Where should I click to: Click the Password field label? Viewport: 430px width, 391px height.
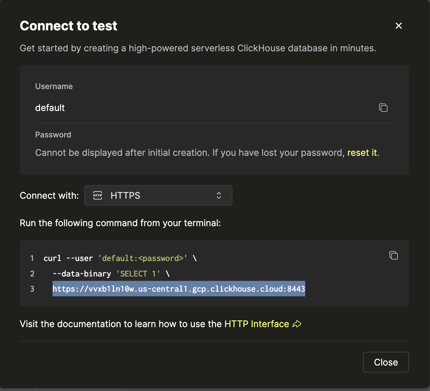[x=53, y=135]
